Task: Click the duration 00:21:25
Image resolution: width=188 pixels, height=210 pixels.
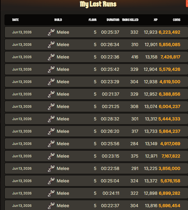Action: tap(111, 106)
